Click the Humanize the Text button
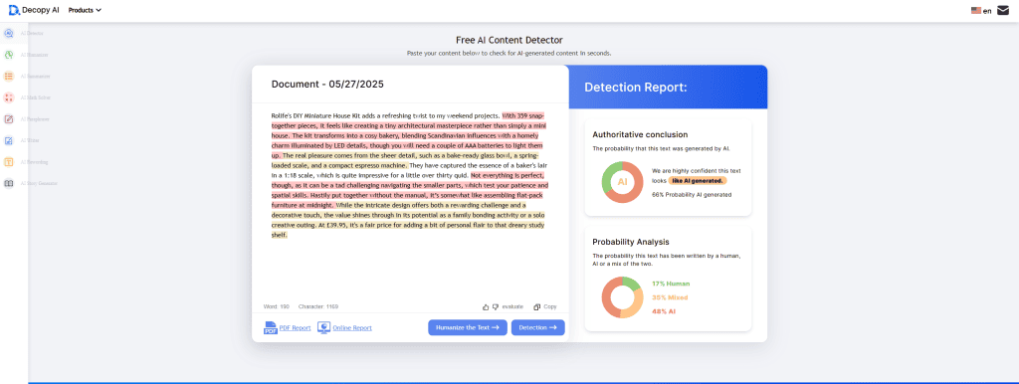This screenshot has height=384, width=1019. 468,327
